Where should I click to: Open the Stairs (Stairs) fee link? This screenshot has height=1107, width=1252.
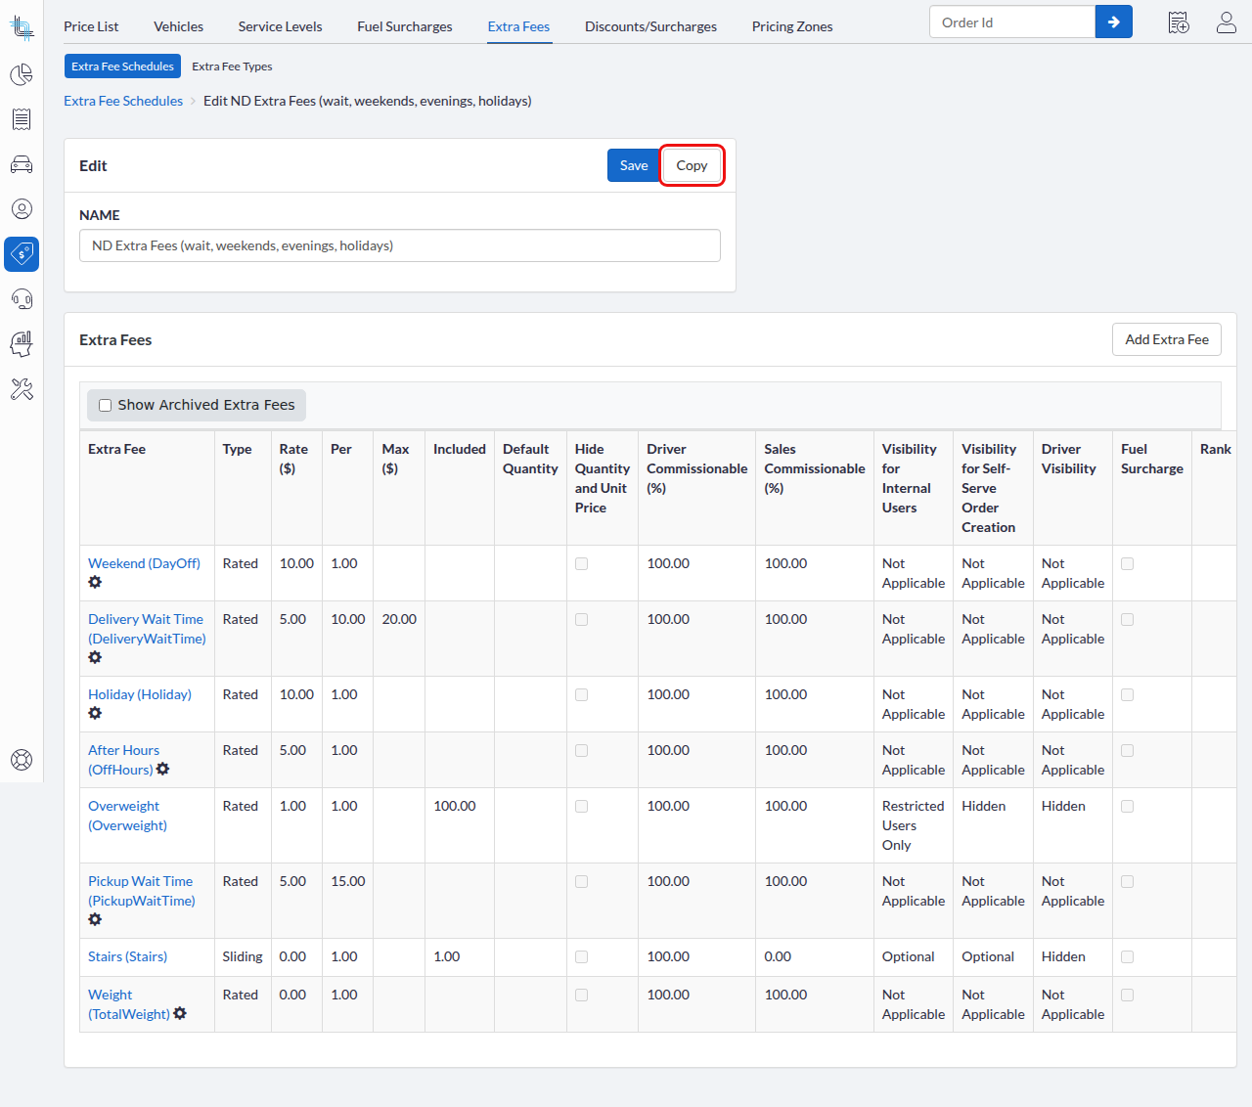click(x=127, y=956)
